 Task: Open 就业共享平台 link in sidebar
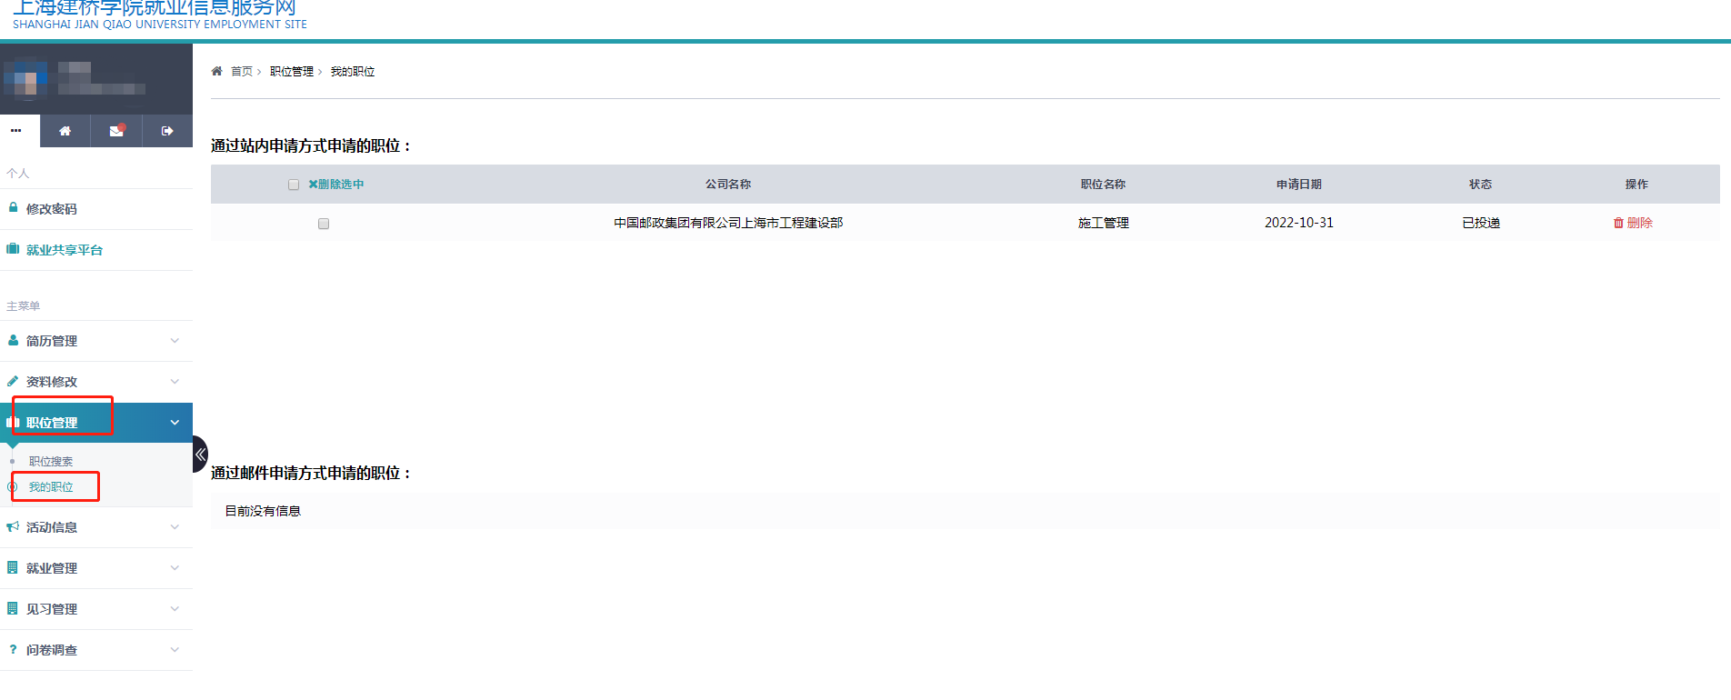click(x=64, y=250)
